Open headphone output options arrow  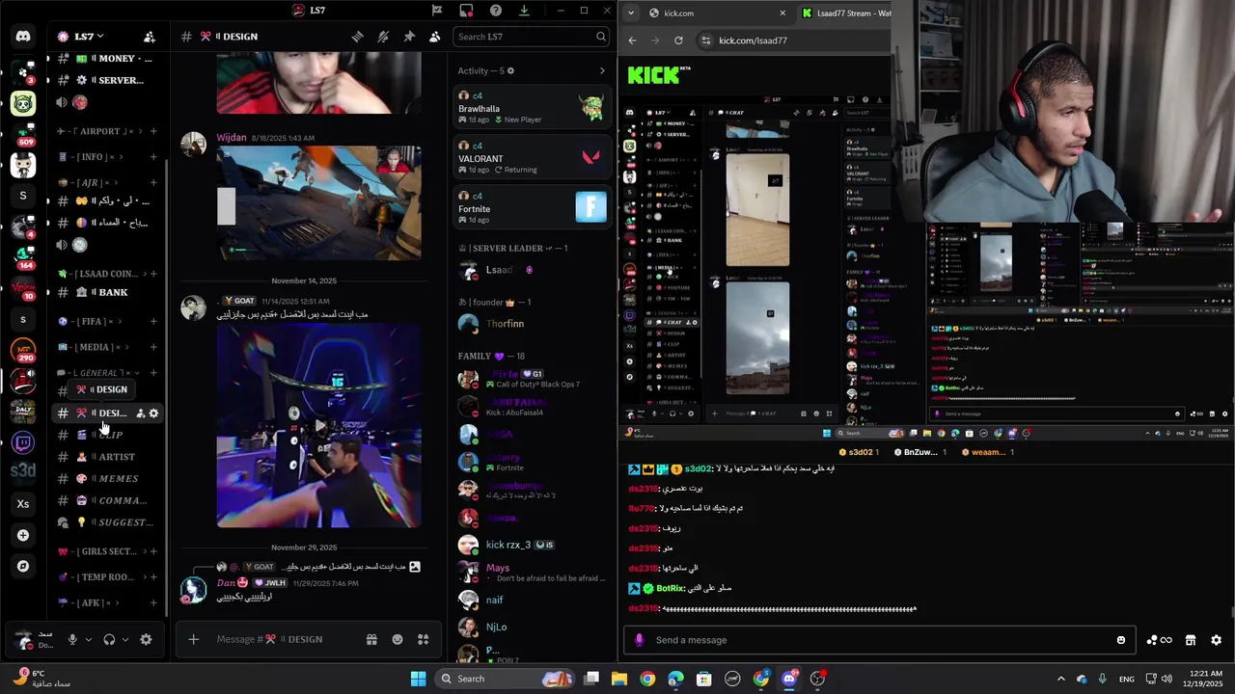coord(125,639)
